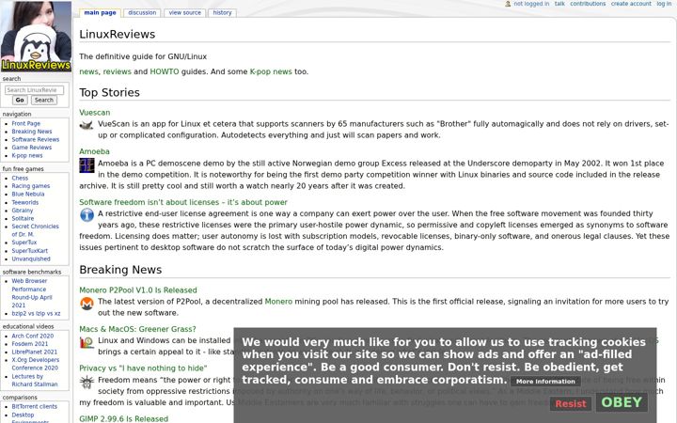Open Monero P2Pool V1.0 Is Released headline

(x=138, y=290)
